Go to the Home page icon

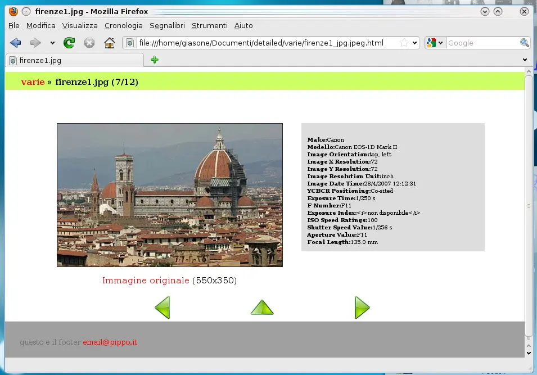coord(110,43)
